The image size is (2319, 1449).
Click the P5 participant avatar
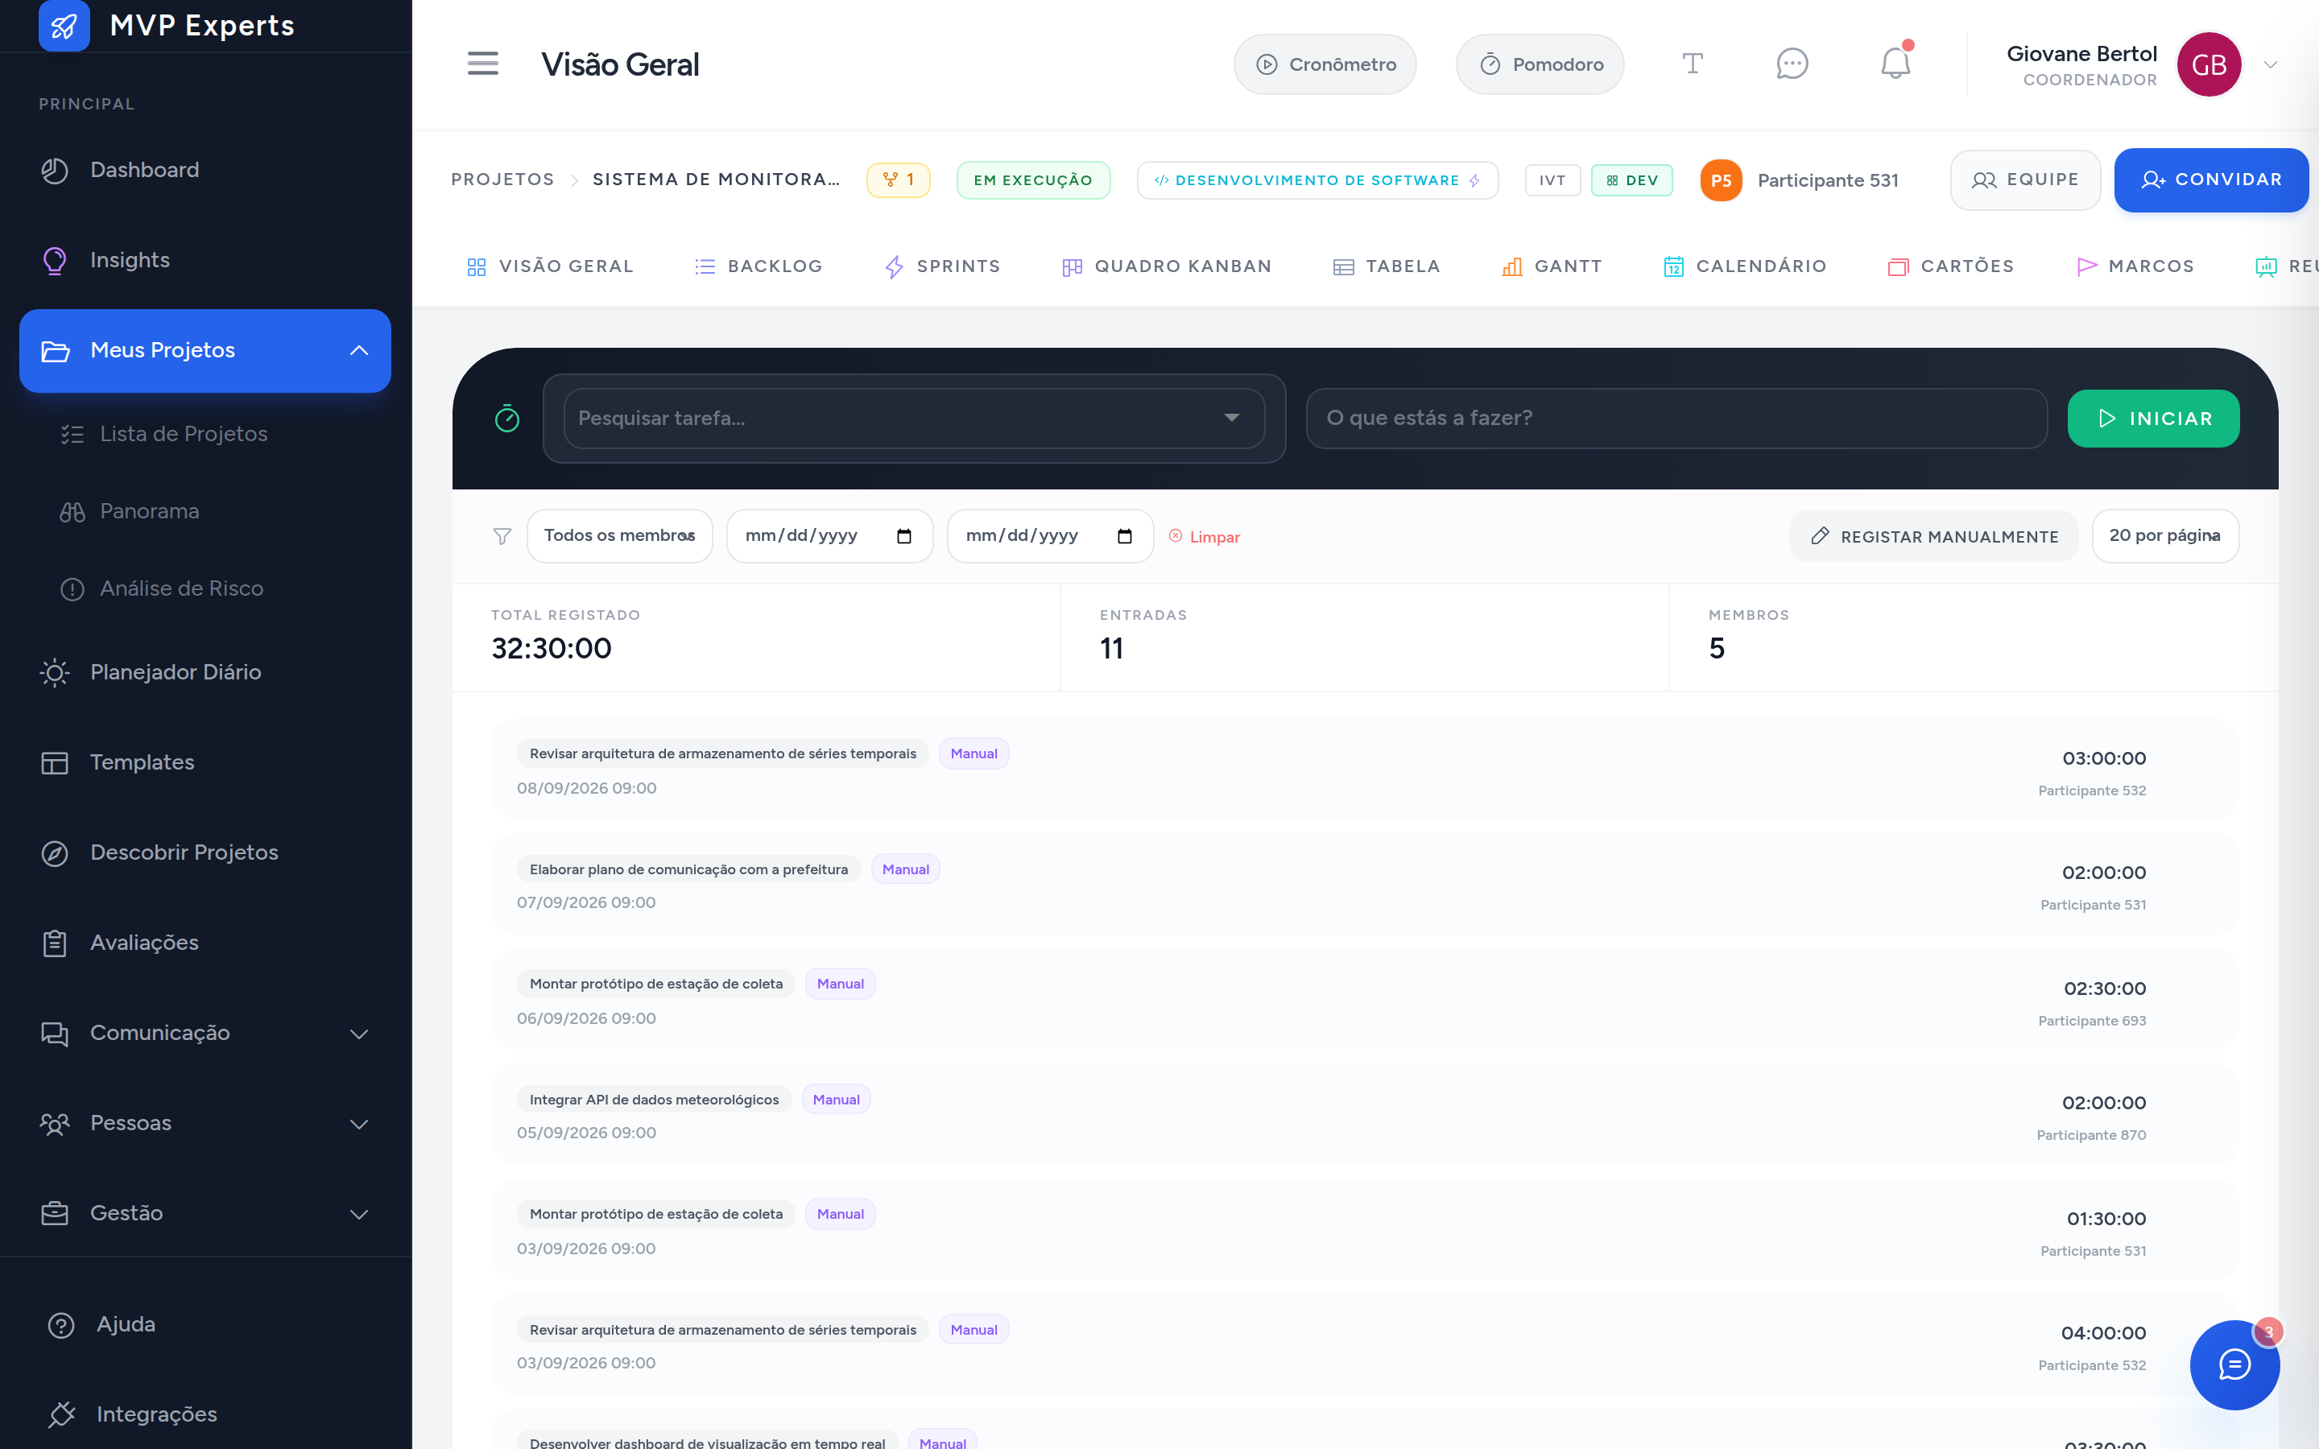[1721, 180]
